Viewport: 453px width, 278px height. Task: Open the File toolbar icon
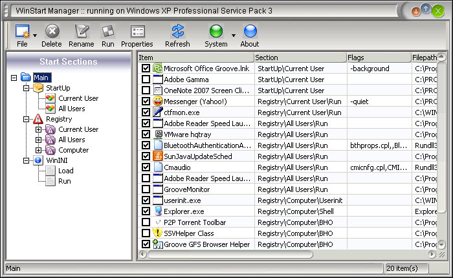[23, 31]
